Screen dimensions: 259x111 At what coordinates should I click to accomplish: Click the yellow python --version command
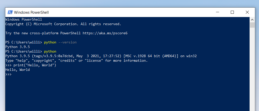(x=60, y=42)
